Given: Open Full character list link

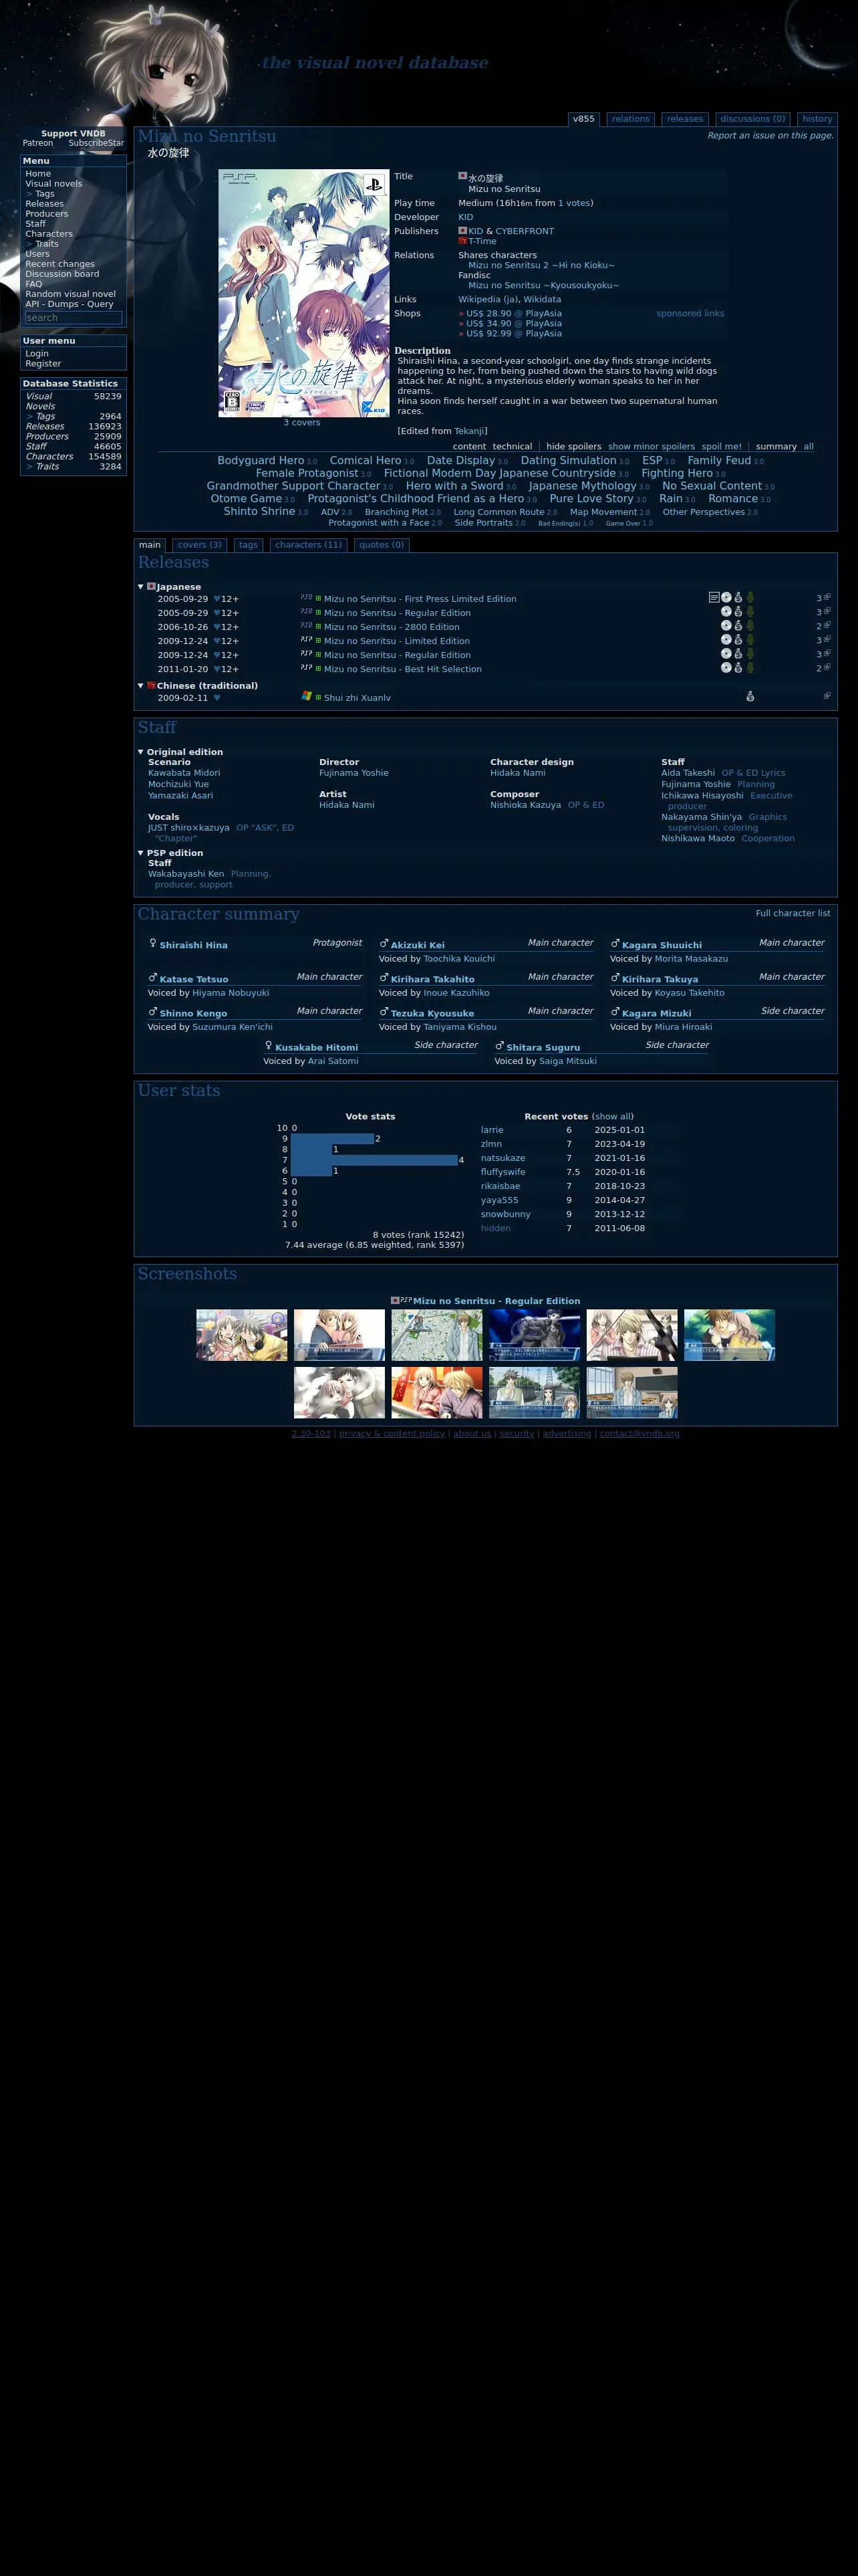Looking at the screenshot, I should [x=793, y=913].
